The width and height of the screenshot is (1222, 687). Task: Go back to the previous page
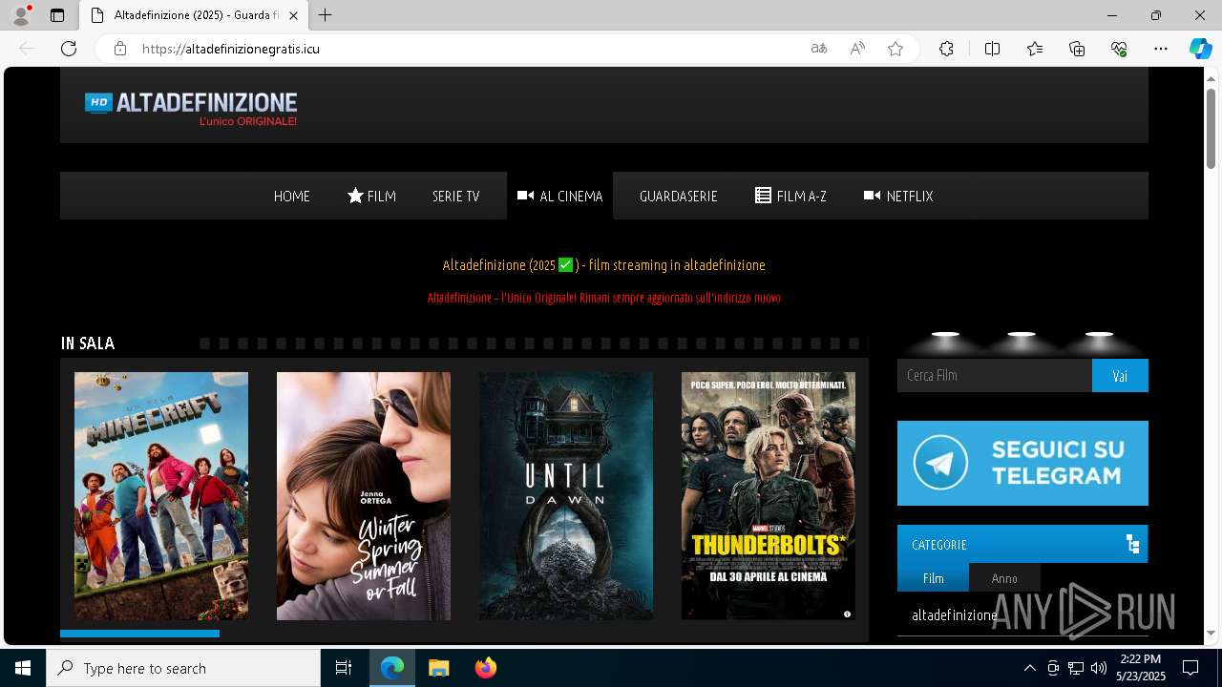coord(27,49)
